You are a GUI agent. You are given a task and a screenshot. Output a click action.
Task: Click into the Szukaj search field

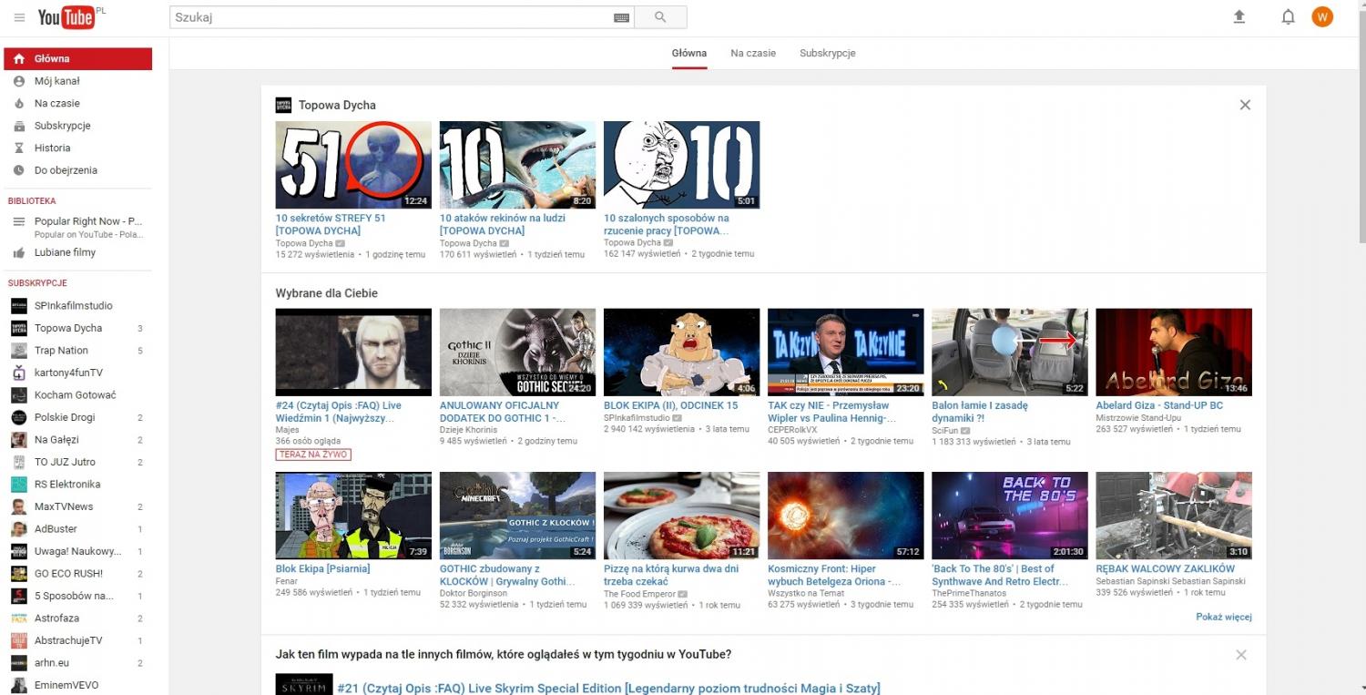click(x=392, y=17)
